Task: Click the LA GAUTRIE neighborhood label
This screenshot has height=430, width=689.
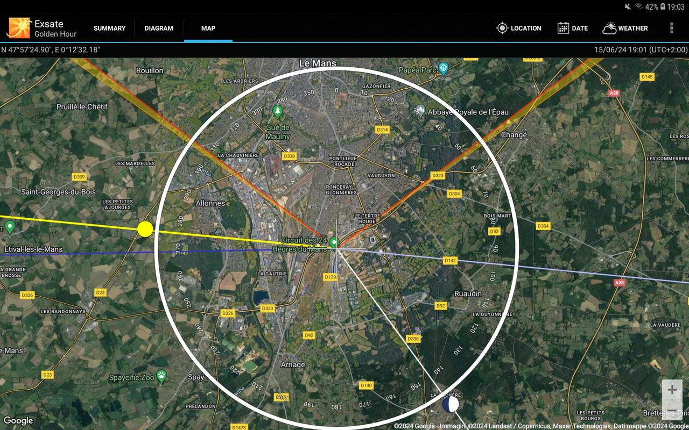Action: [272, 274]
